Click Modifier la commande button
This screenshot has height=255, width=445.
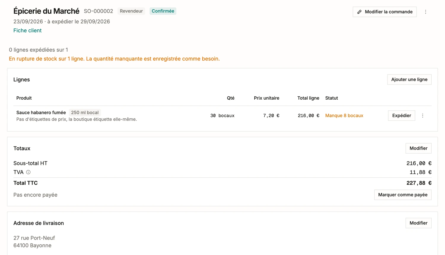(384, 12)
